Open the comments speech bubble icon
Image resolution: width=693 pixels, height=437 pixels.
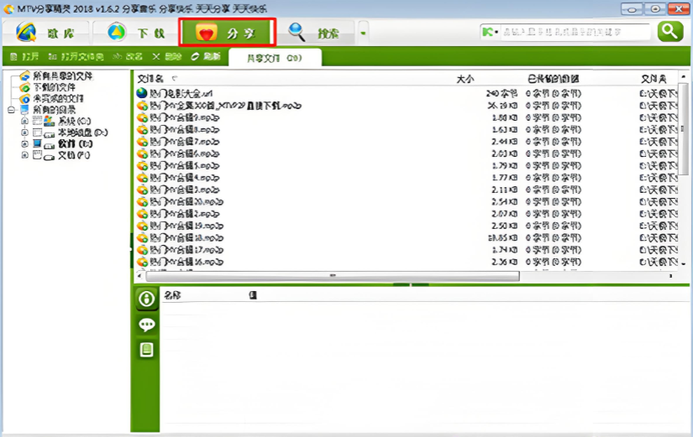(147, 325)
